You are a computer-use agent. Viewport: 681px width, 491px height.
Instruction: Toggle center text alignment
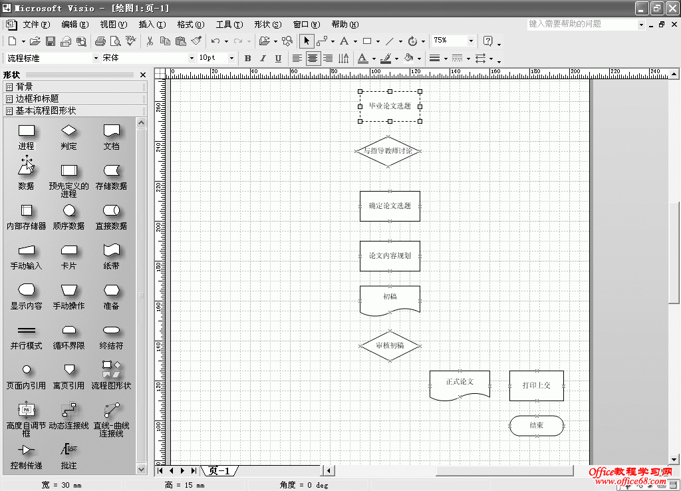coord(312,59)
